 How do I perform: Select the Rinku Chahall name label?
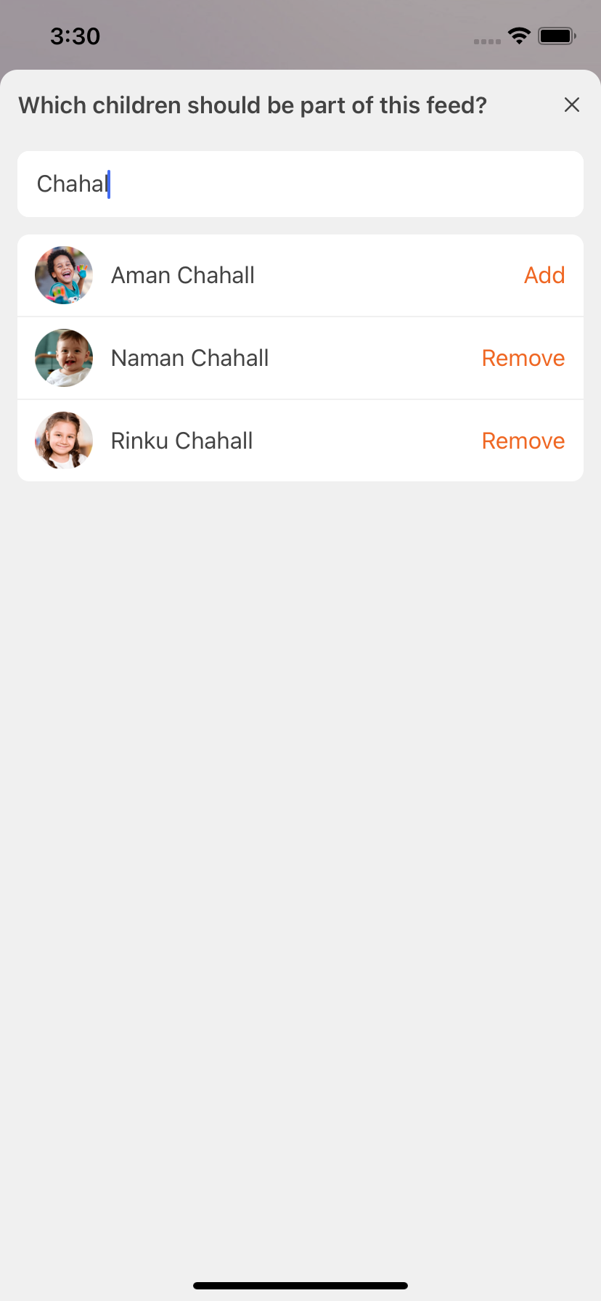pos(182,441)
